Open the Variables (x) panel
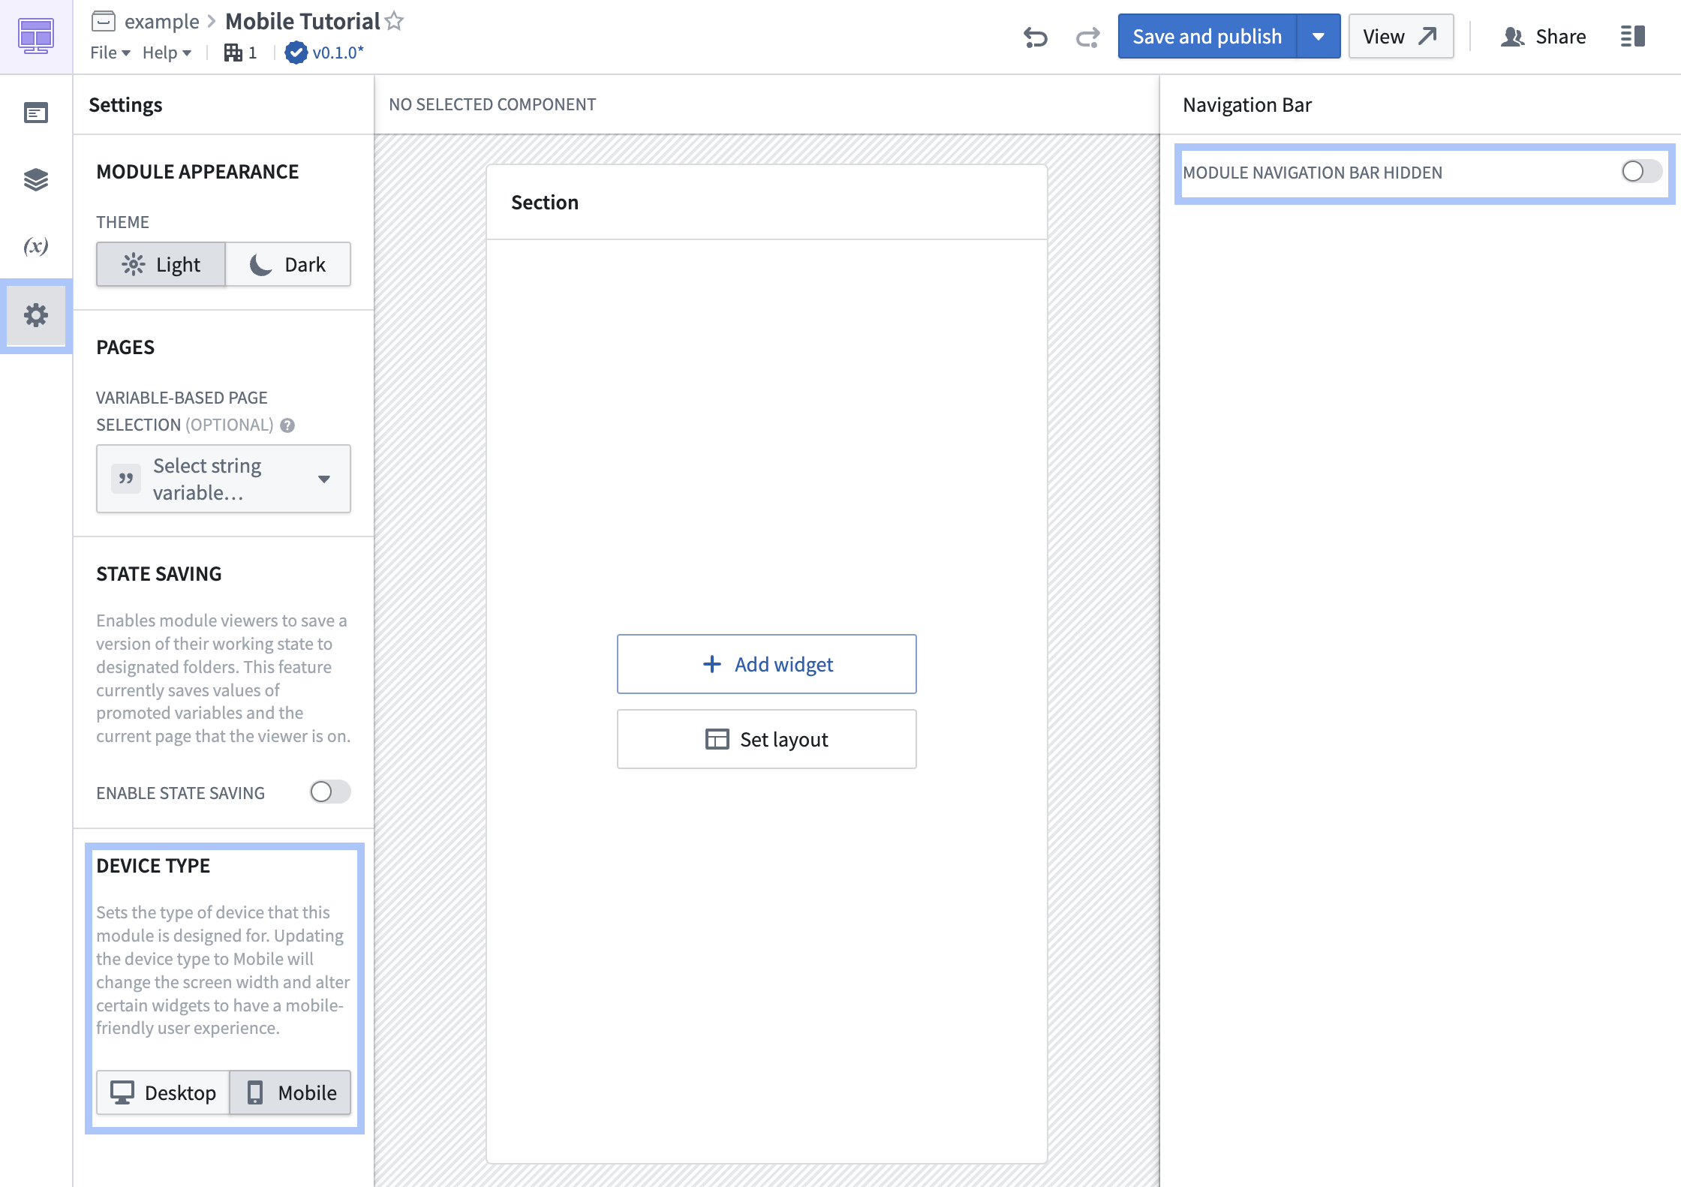The width and height of the screenshot is (1681, 1187). coord(36,246)
